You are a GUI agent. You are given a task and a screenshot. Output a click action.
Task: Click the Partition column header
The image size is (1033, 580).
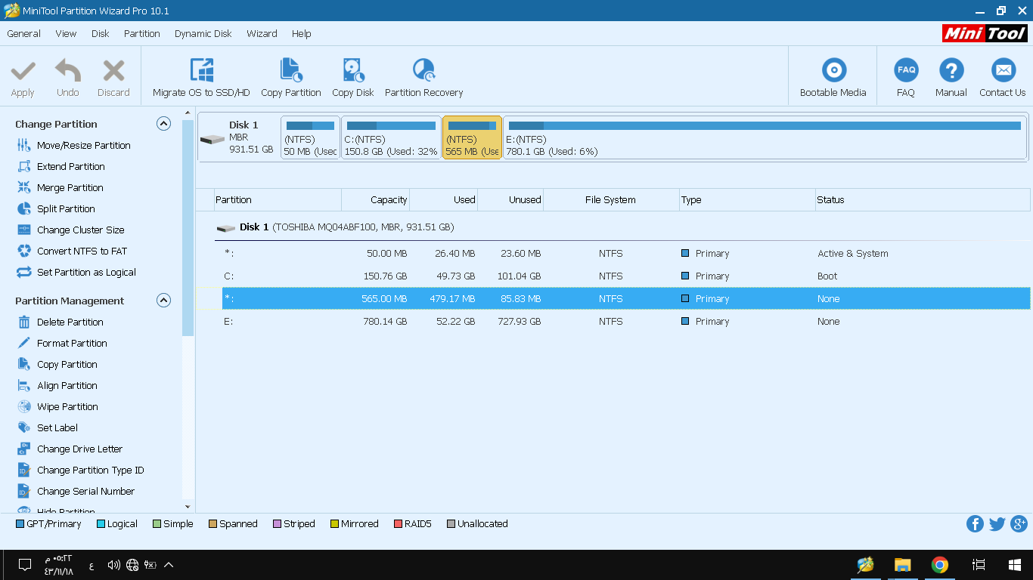click(278, 200)
